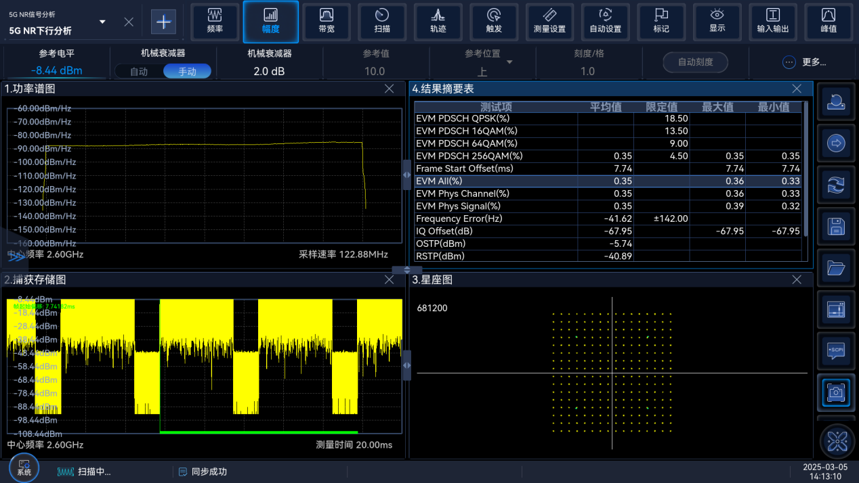Image resolution: width=859 pixels, height=483 pixels.
Task: Click the 系统 system button
Action: click(x=24, y=467)
